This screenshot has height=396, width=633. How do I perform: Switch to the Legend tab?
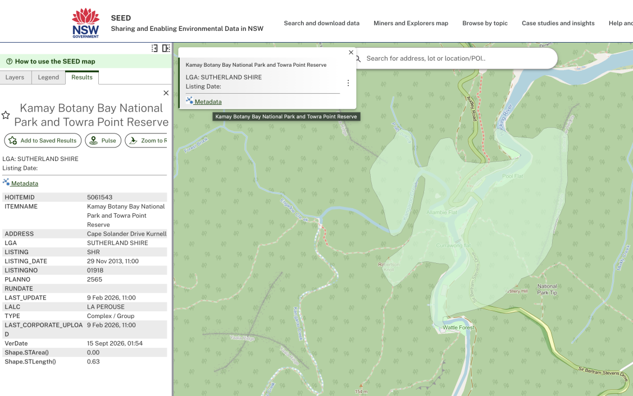[48, 77]
